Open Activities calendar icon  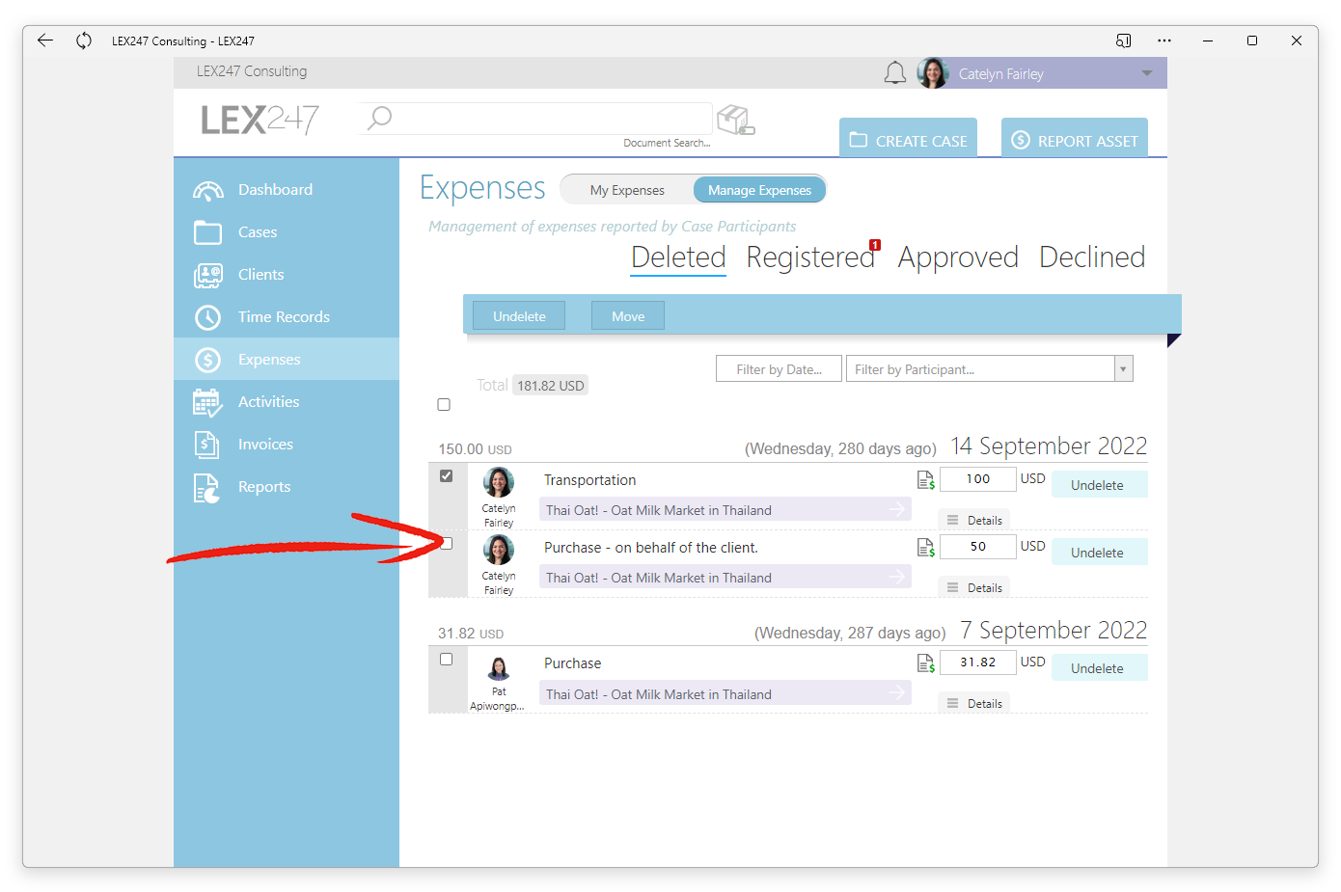coord(207,402)
